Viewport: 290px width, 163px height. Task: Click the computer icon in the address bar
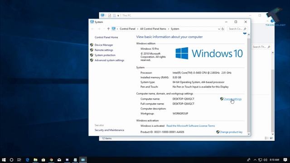[114, 29]
